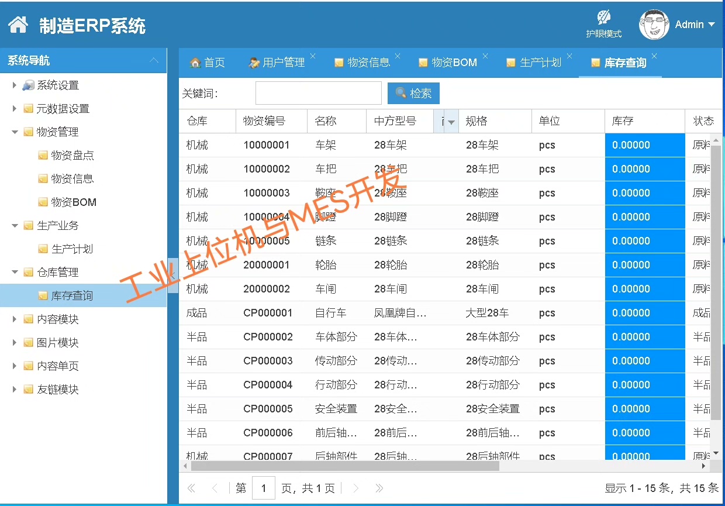Image resolution: width=725 pixels, height=506 pixels.
Task: Sort by the 库存 column header
Action: 645,121
